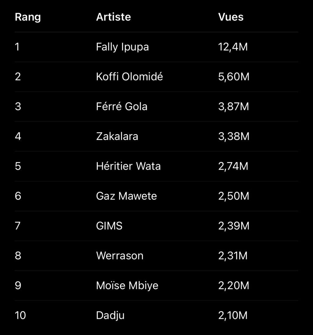The width and height of the screenshot is (313, 335).
Task: Select the Fally Ipupa artist name
Action: [122, 47]
